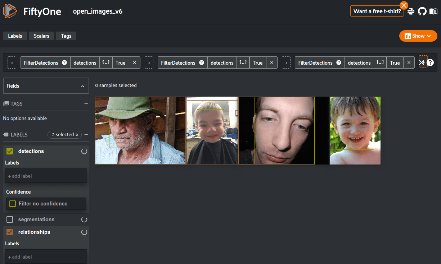This screenshot has width=441, height=264.
Task: Select the open_images_v6 dataset name
Action: (x=98, y=11)
